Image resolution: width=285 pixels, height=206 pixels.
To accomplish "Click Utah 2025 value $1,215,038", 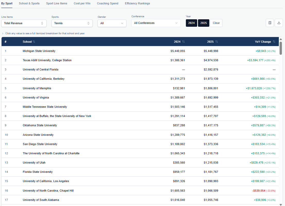I will coord(211,163).
